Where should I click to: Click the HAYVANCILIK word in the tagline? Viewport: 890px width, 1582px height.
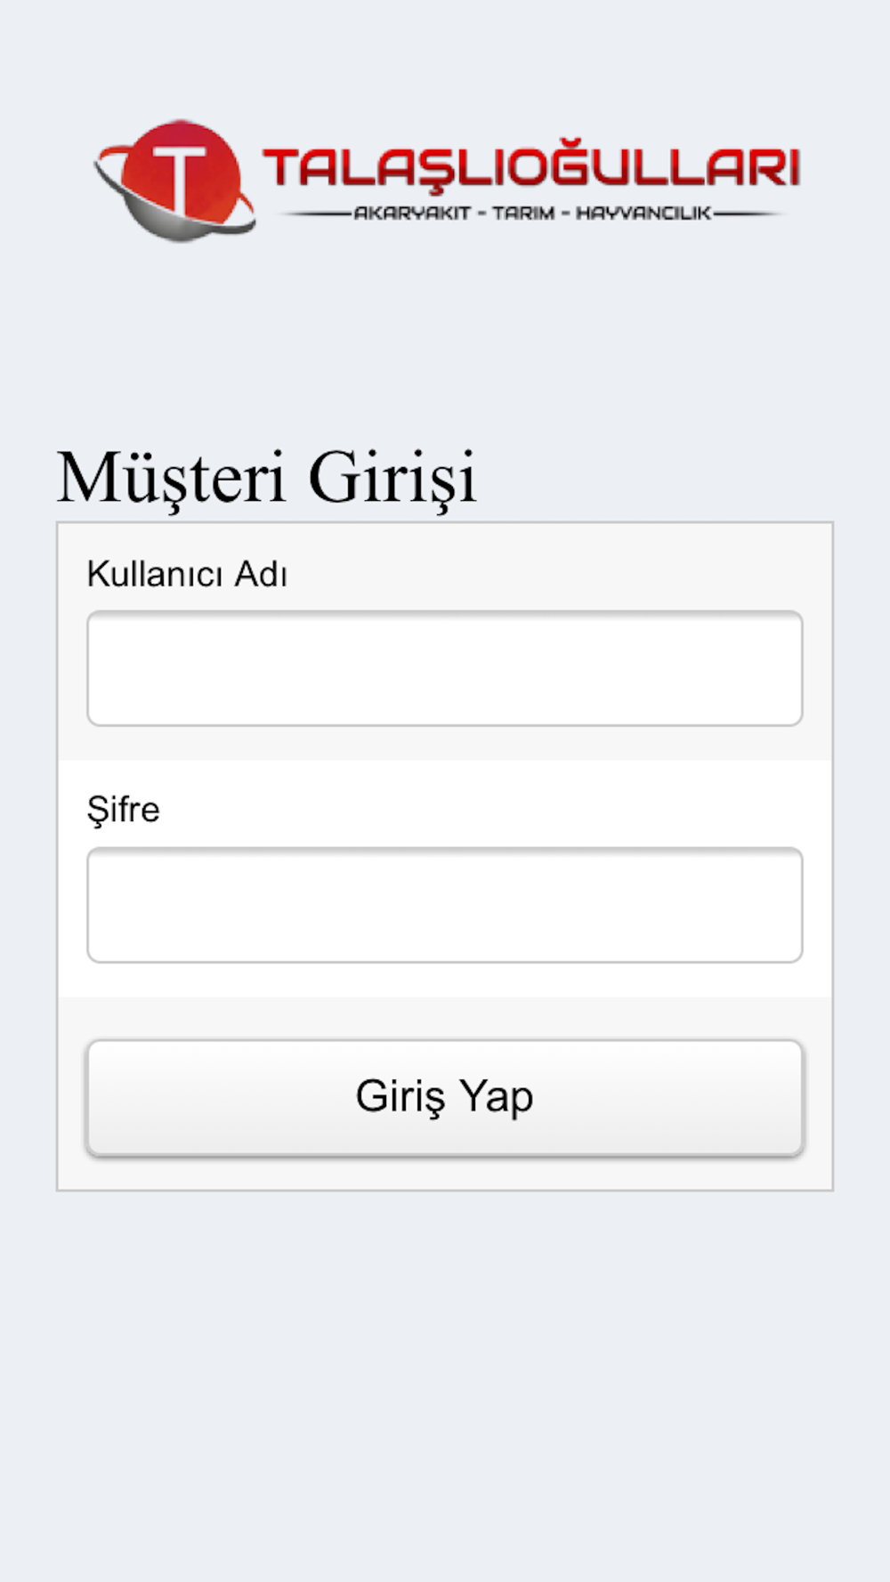(643, 214)
